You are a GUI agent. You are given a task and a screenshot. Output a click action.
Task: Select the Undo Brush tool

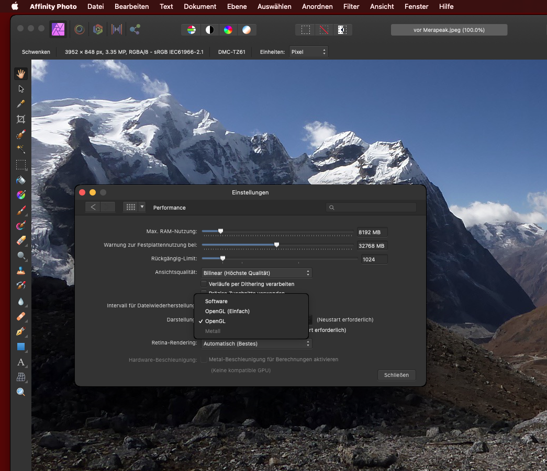21,285
